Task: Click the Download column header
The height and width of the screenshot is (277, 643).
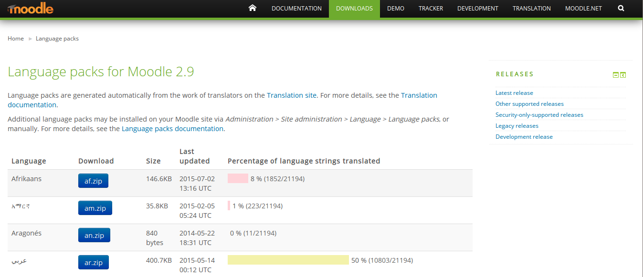Action: click(96, 161)
